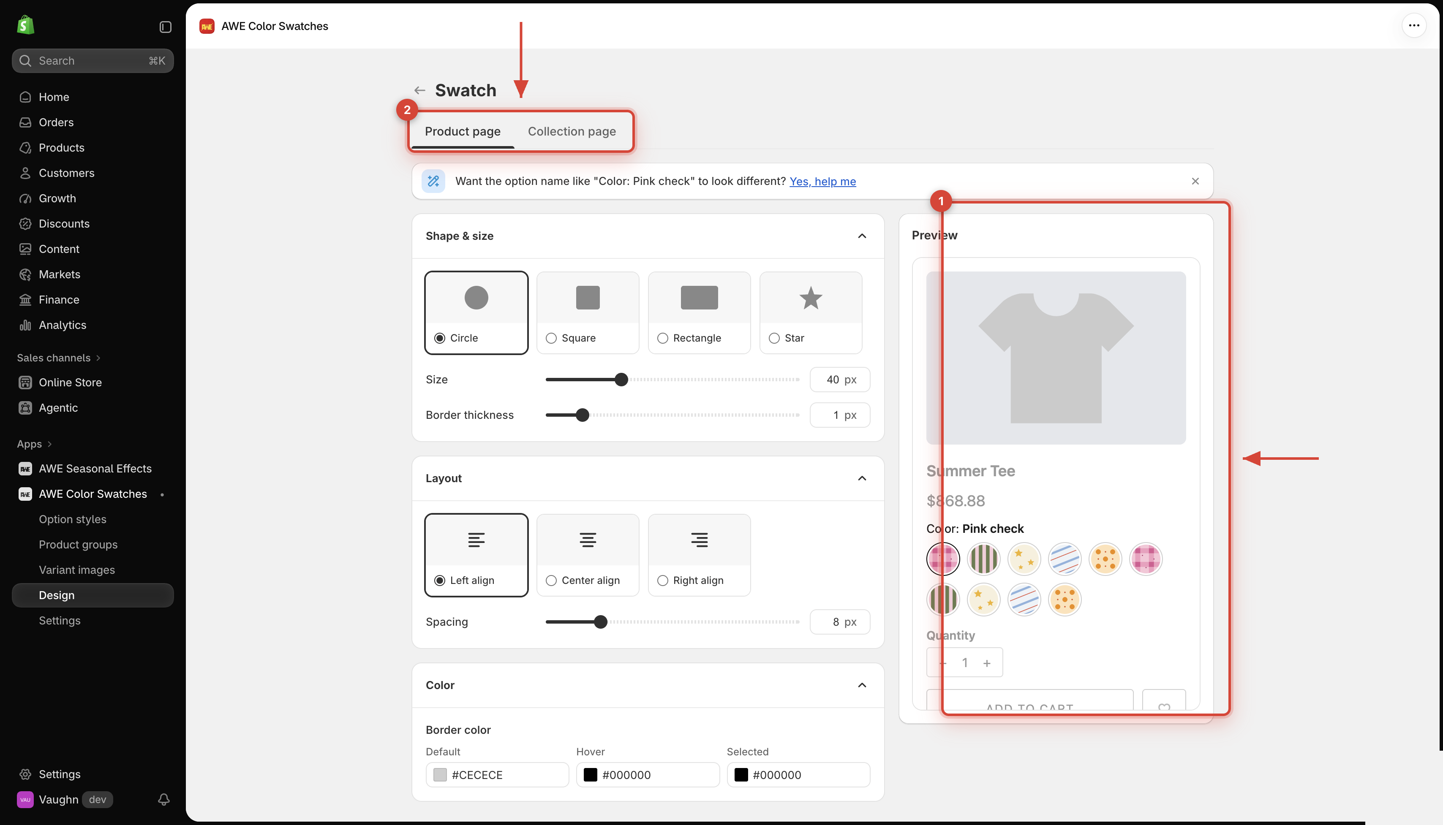
Task: Dismiss the option name help banner
Action: (1195, 181)
